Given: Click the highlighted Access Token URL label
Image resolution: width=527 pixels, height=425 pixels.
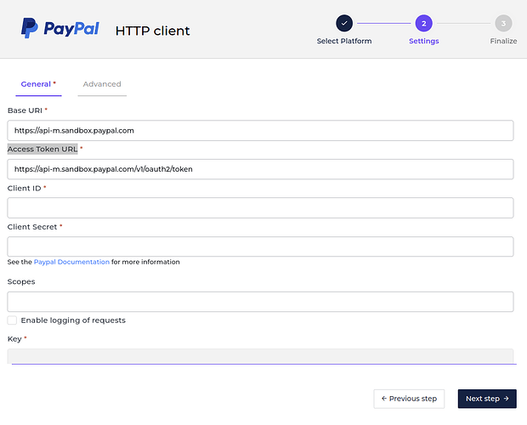Looking at the screenshot, I should [42, 149].
